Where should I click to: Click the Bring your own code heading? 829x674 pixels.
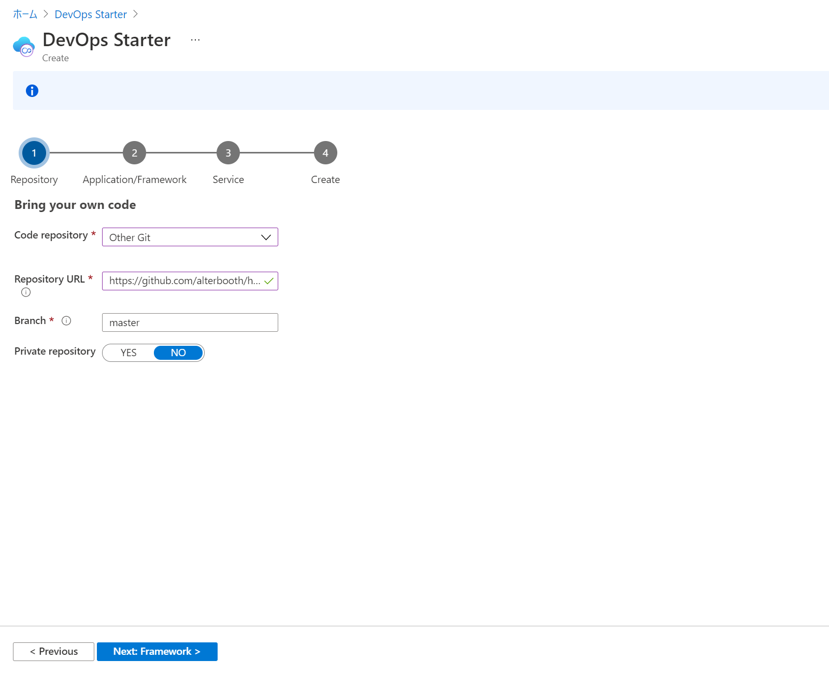tap(75, 205)
